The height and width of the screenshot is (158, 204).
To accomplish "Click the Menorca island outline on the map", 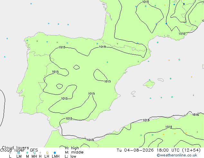I will [161, 80].
